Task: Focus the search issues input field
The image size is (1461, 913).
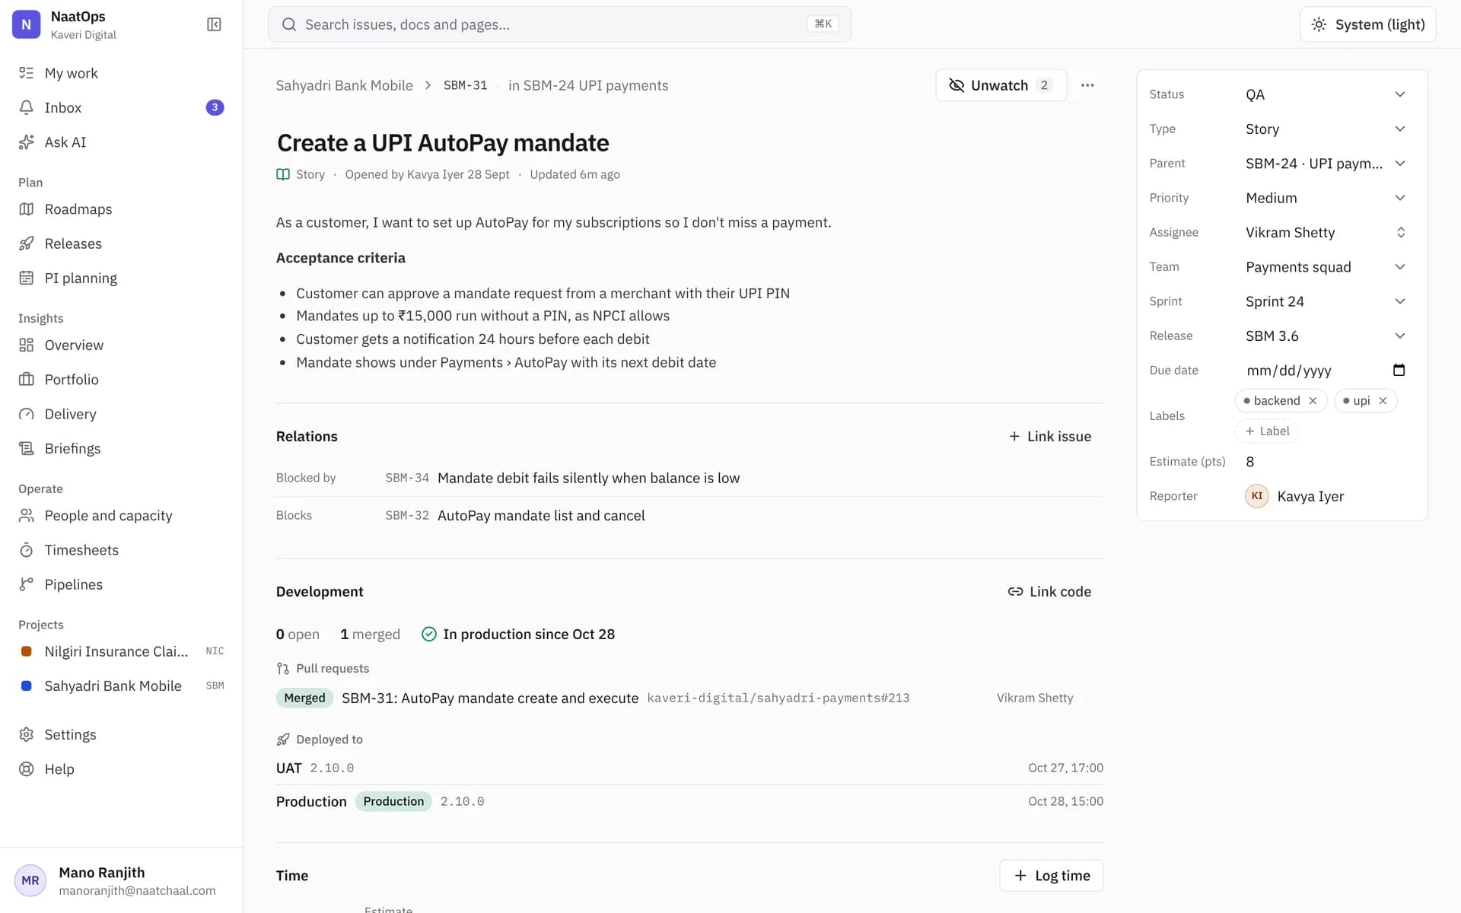Action: tap(559, 24)
